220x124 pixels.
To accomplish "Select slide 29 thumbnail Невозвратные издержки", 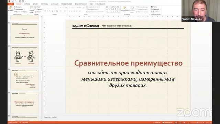I will pos(24,103).
